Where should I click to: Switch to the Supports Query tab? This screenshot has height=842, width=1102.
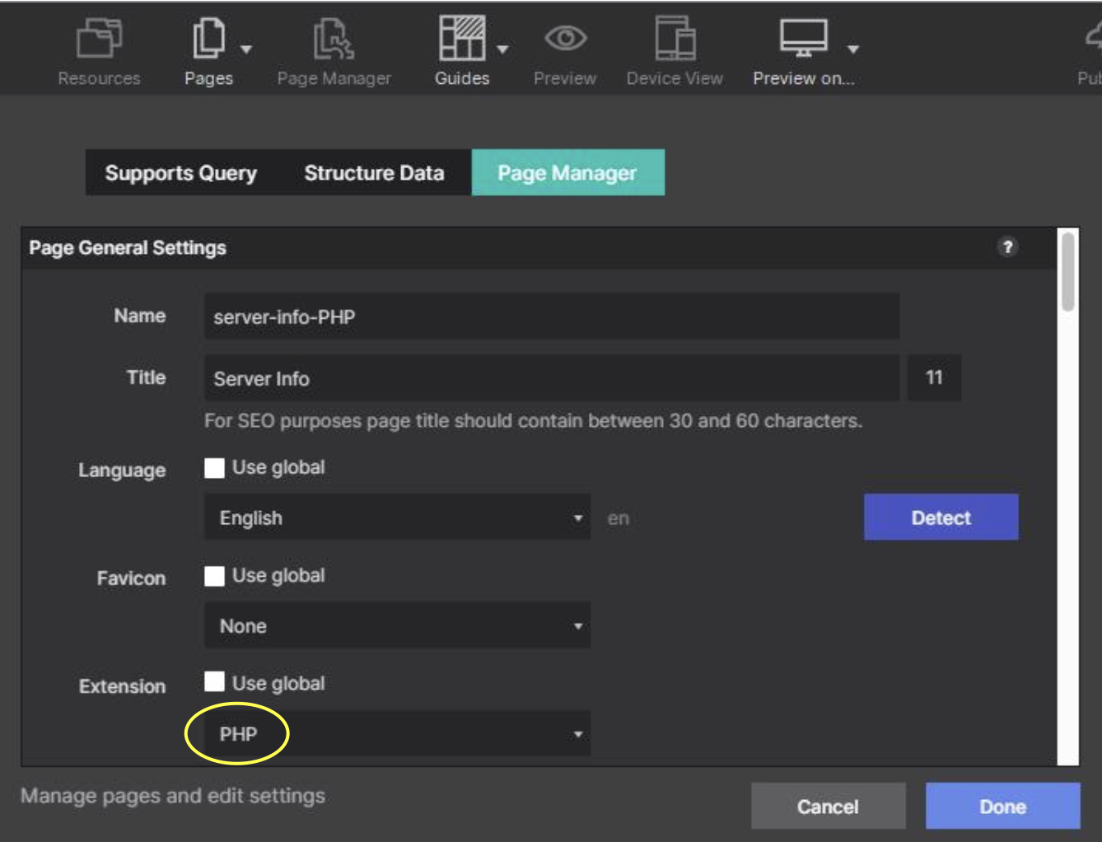[x=180, y=173]
